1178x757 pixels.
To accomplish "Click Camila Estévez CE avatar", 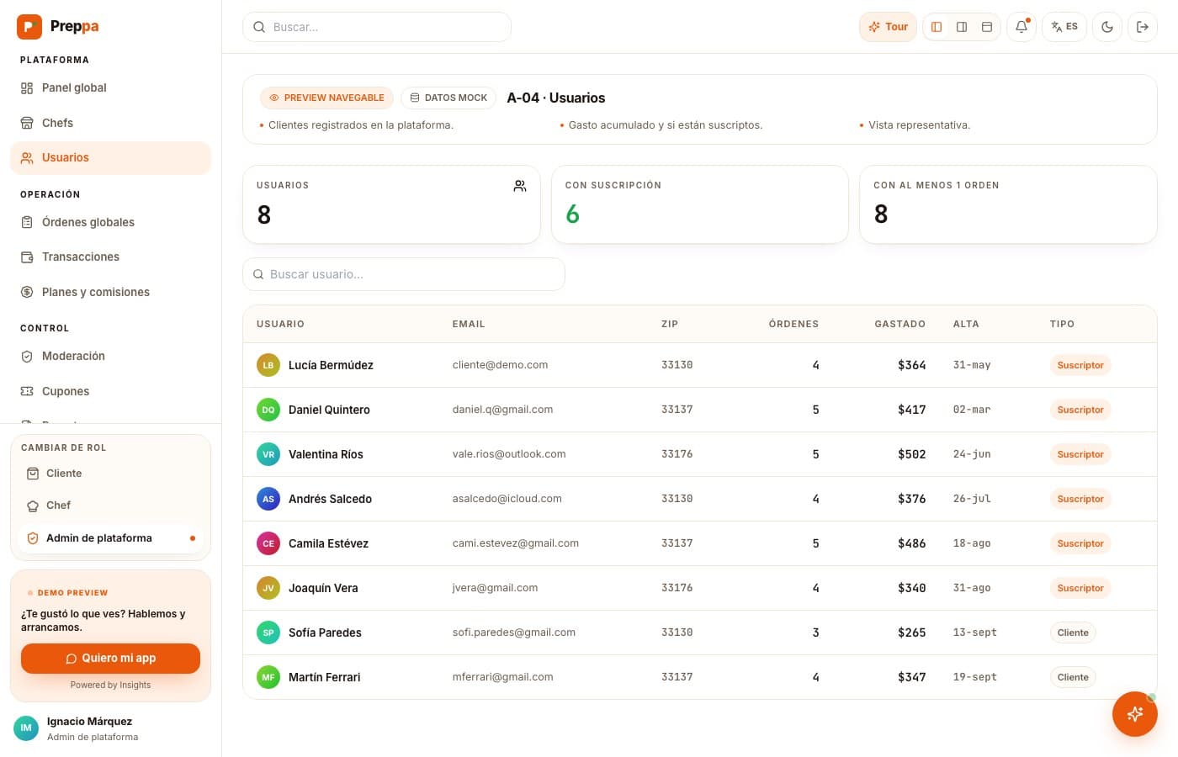I will click(268, 543).
